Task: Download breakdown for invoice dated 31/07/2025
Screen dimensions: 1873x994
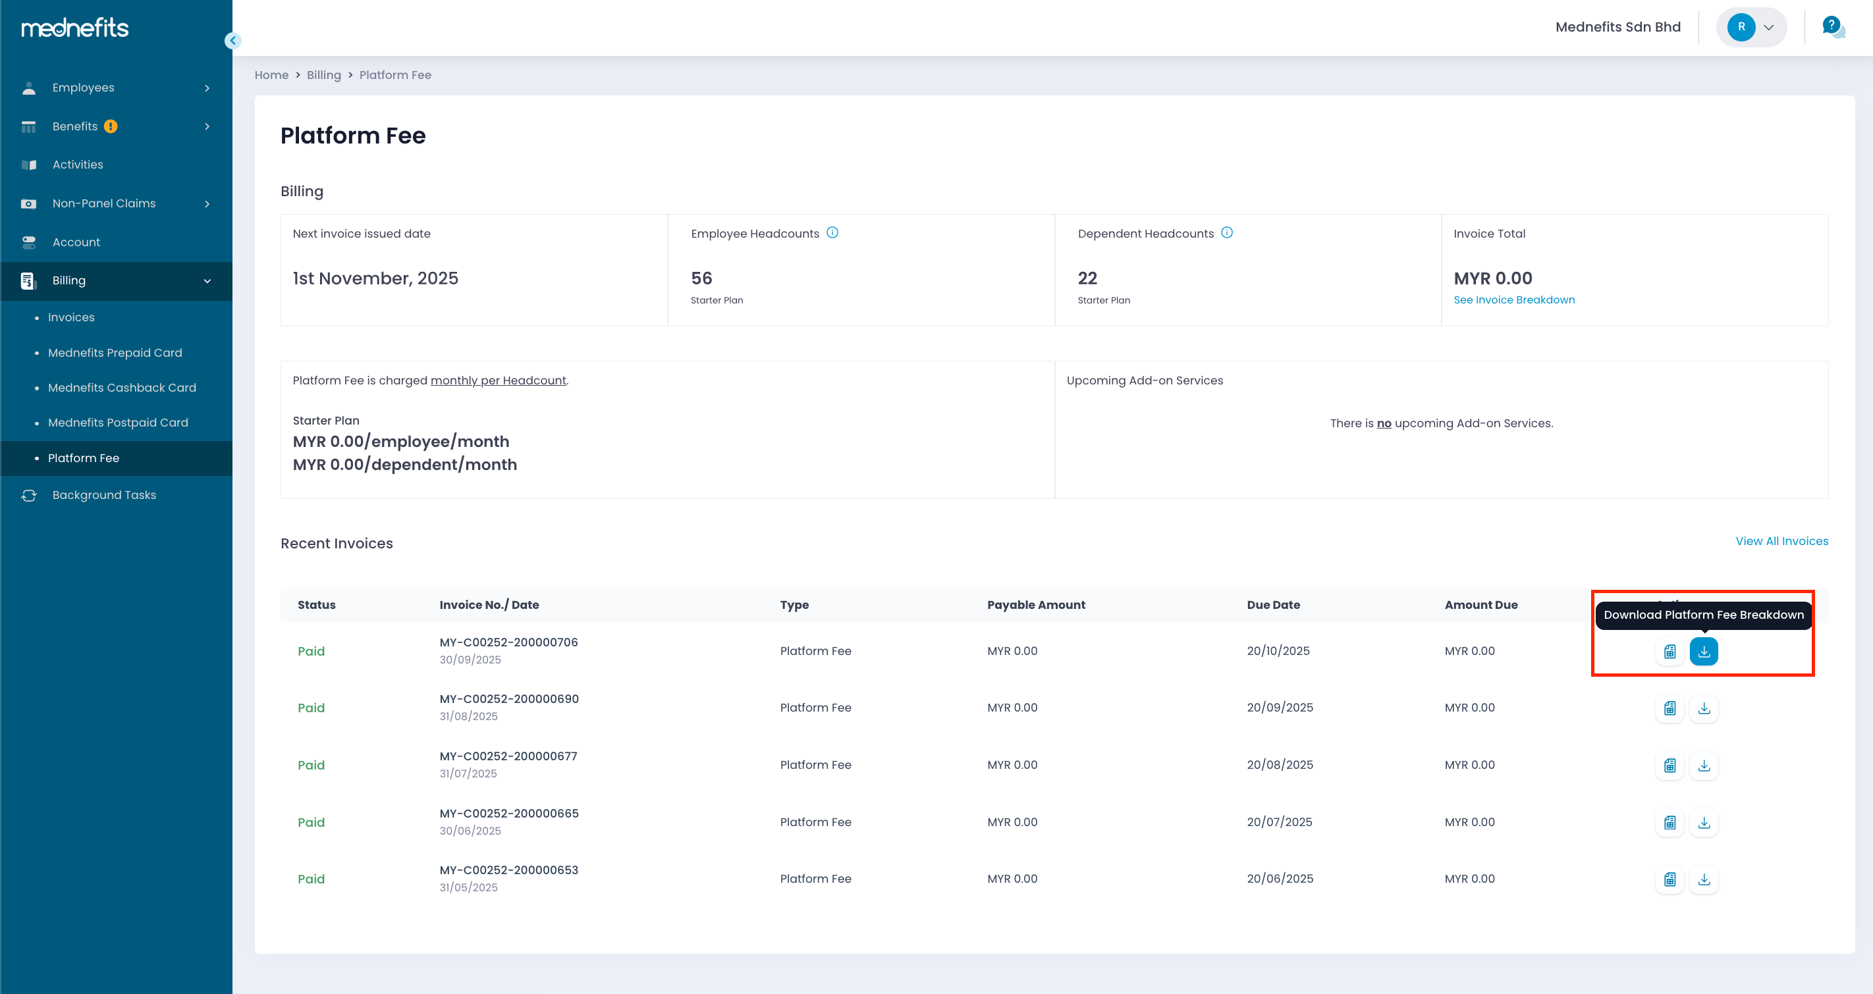Action: 1703,765
